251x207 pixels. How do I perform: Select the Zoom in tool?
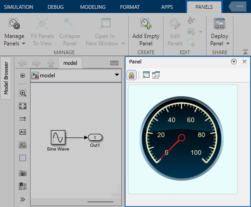click(23, 93)
